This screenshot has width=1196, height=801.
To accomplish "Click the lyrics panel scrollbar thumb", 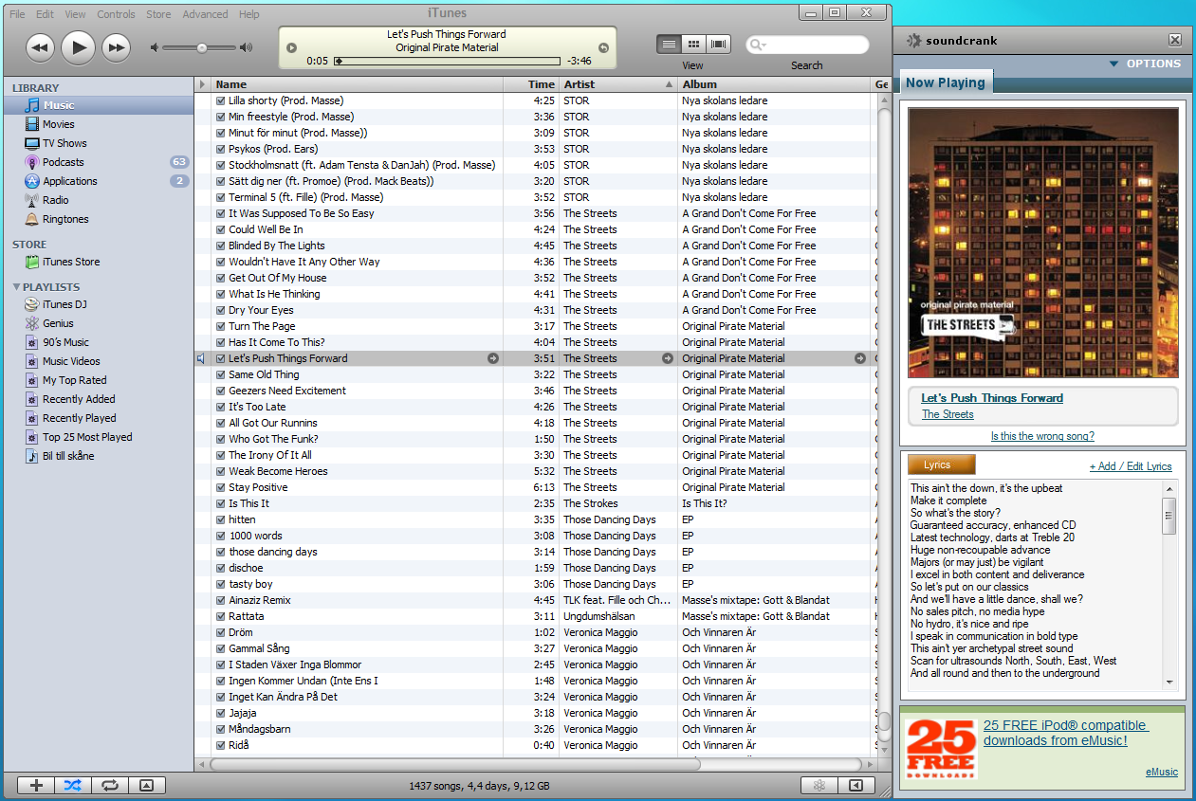I will click(x=1169, y=516).
